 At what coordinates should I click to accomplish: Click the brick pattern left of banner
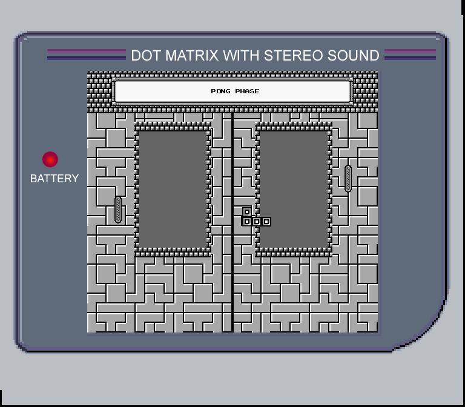tap(99, 92)
